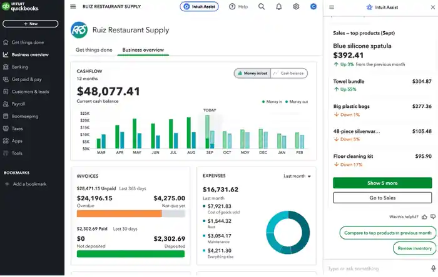Image resolution: width=438 pixels, height=277 pixels.
Task: Open Payroll in the sidebar
Action: pos(18,104)
